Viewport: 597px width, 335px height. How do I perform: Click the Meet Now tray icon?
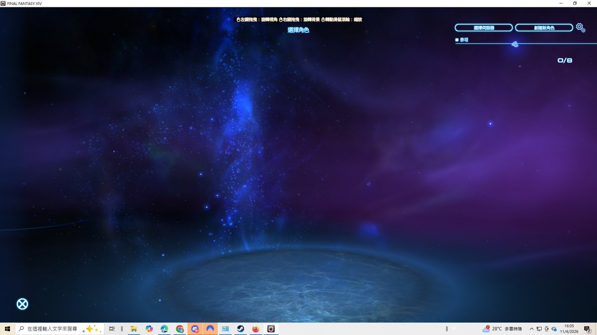[x=546, y=329]
